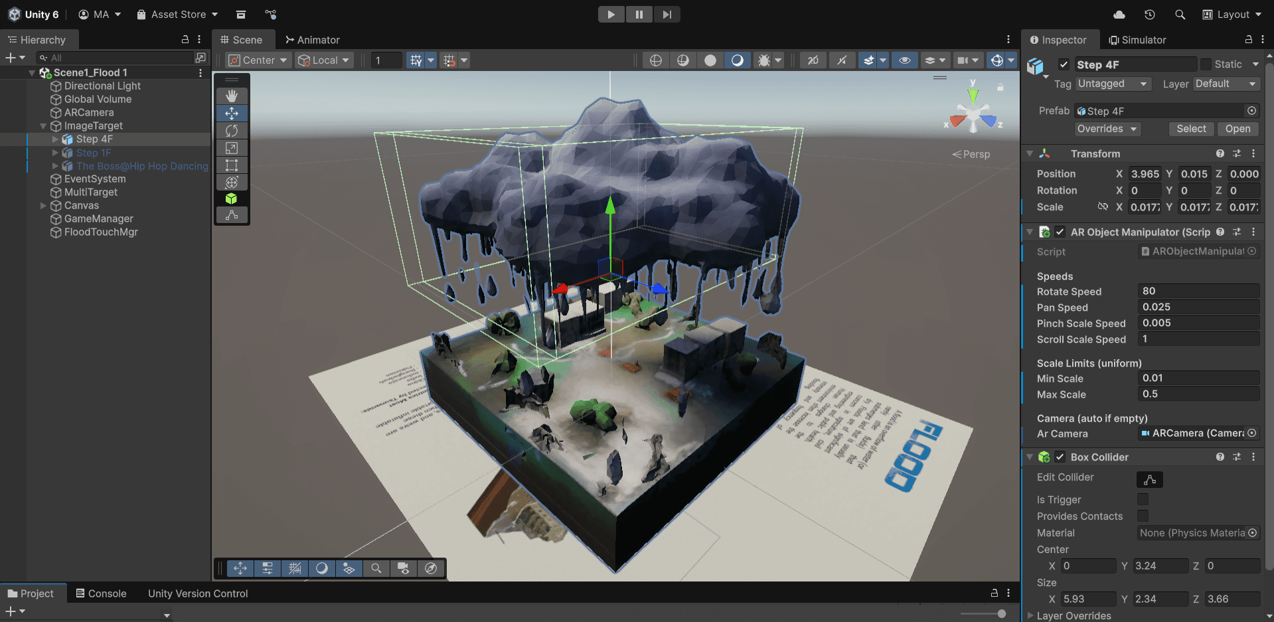
Task: Open the undo history icon
Action: pyautogui.click(x=1150, y=15)
